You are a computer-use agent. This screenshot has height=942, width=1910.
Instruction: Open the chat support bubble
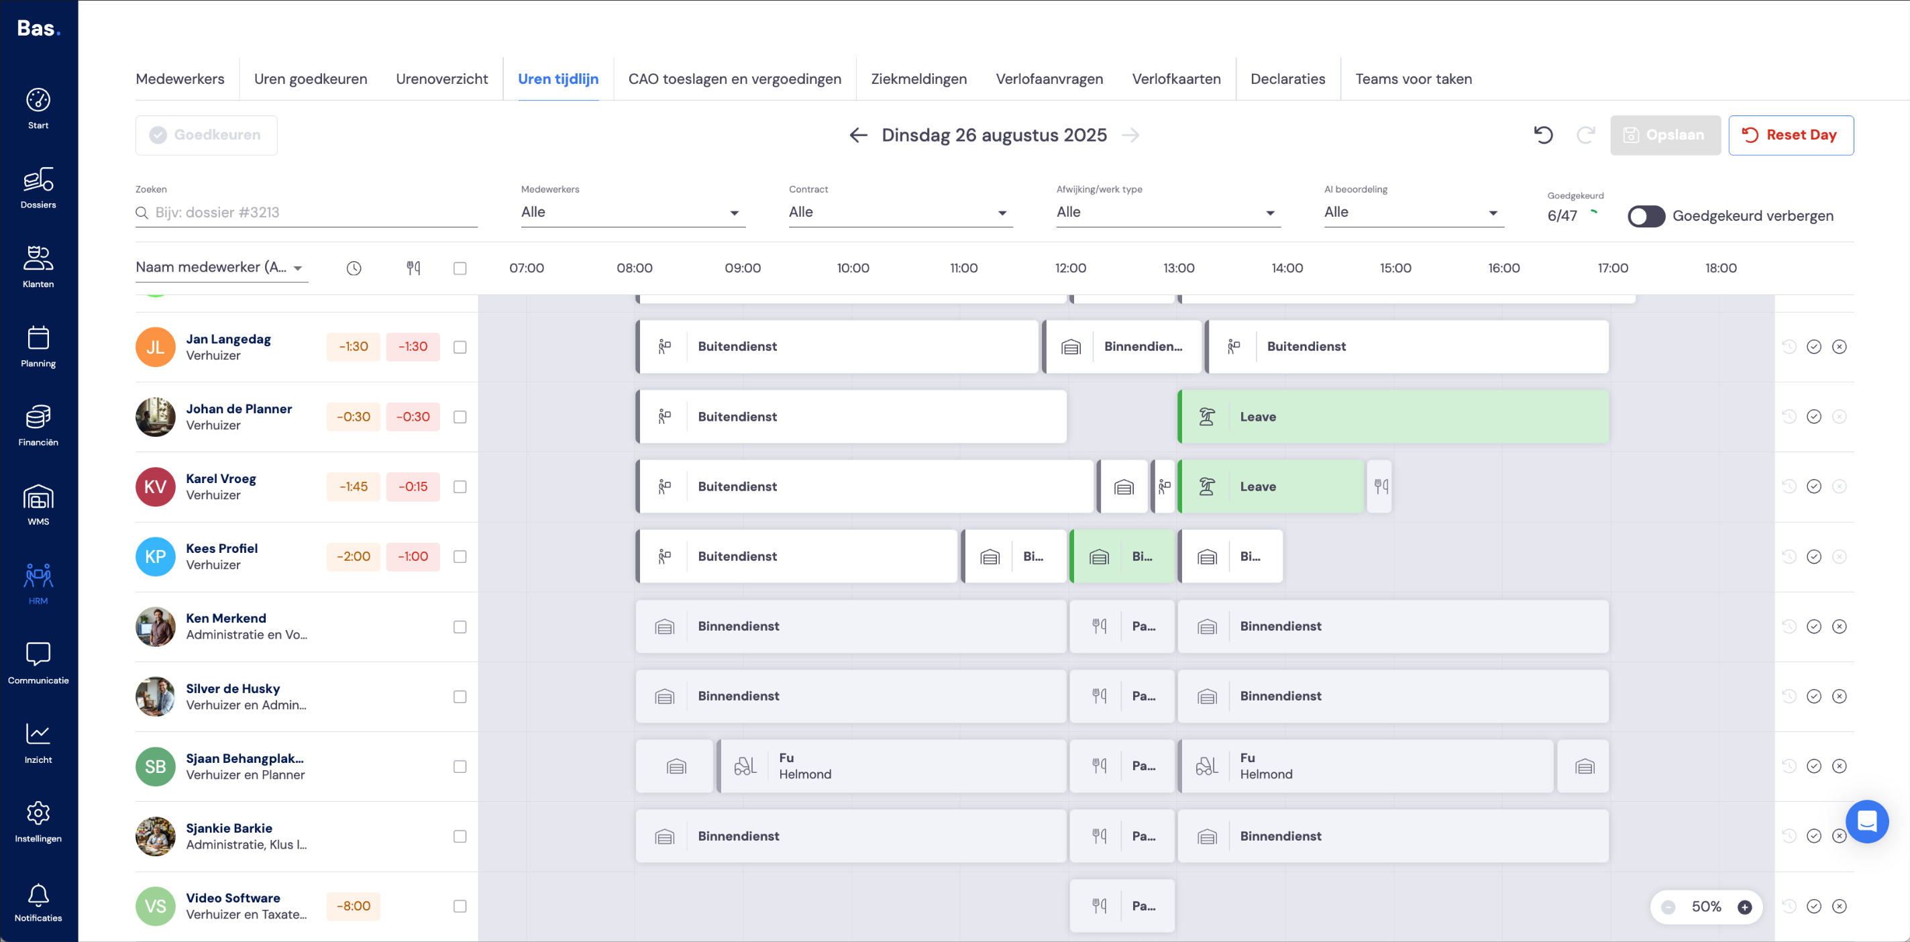tap(1866, 821)
